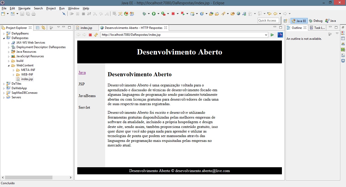Stop loading page with red stop icon

[90, 35]
